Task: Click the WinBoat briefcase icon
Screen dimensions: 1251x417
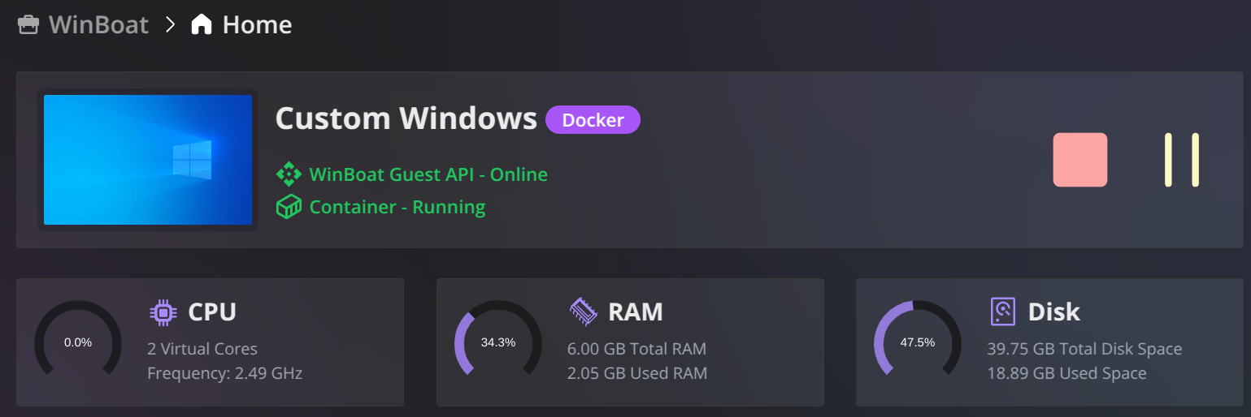Action: coord(28,24)
